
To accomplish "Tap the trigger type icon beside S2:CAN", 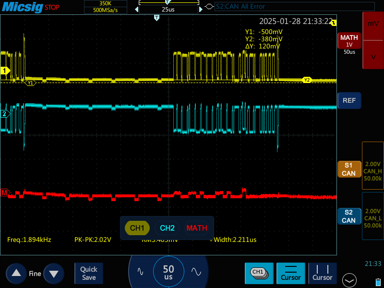I will [209, 7].
